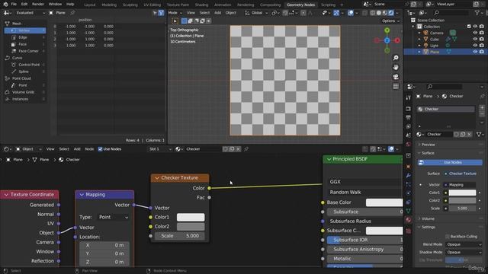This screenshot has width=488, height=274.
Task: Toggle the spreadsheet selected-only filter icon
Action: click(x=155, y=13)
